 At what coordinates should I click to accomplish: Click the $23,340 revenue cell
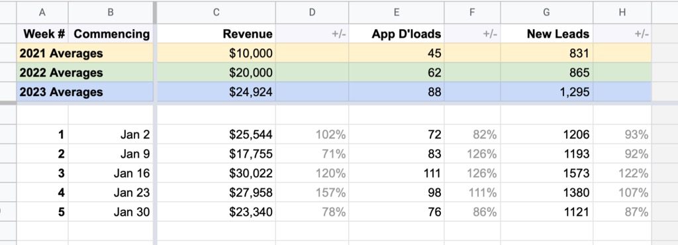217,212
